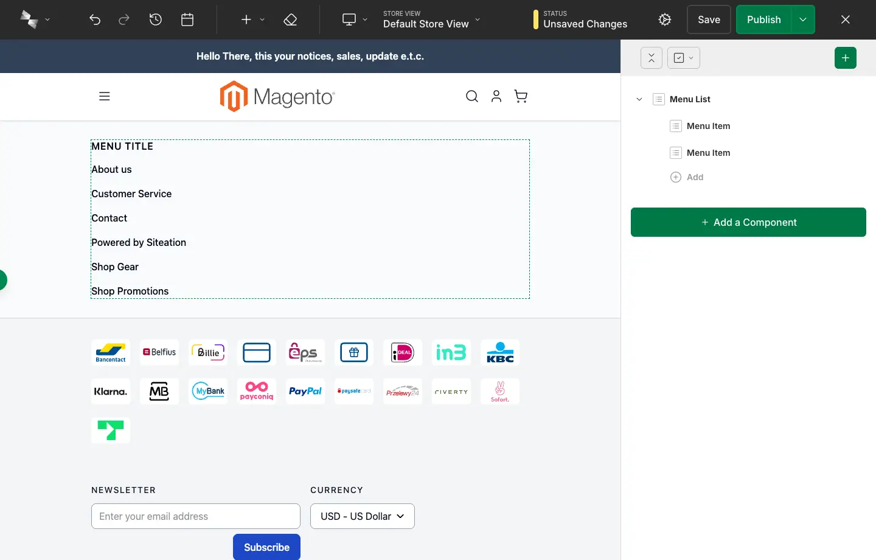The height and width of the screenshot is (560, 876).
Task: Collapse the Menu List tree node
Action: point(639,99)
